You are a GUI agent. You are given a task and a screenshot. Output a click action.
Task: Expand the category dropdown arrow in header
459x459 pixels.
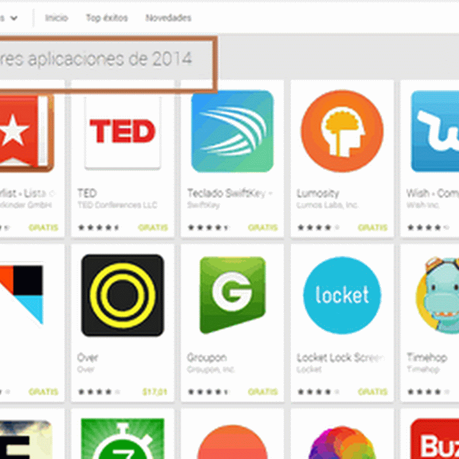point(14,18)
